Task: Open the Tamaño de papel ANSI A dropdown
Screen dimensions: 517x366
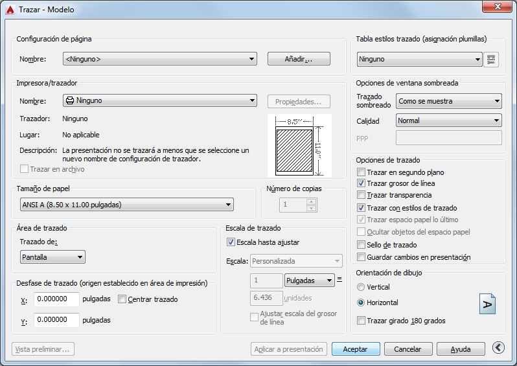Action: click(x=127, y=205)
